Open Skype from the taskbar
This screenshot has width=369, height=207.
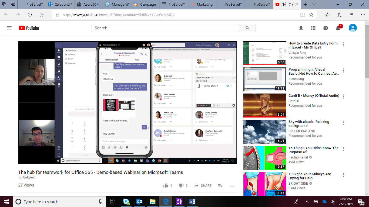click(x=126, y=201)
